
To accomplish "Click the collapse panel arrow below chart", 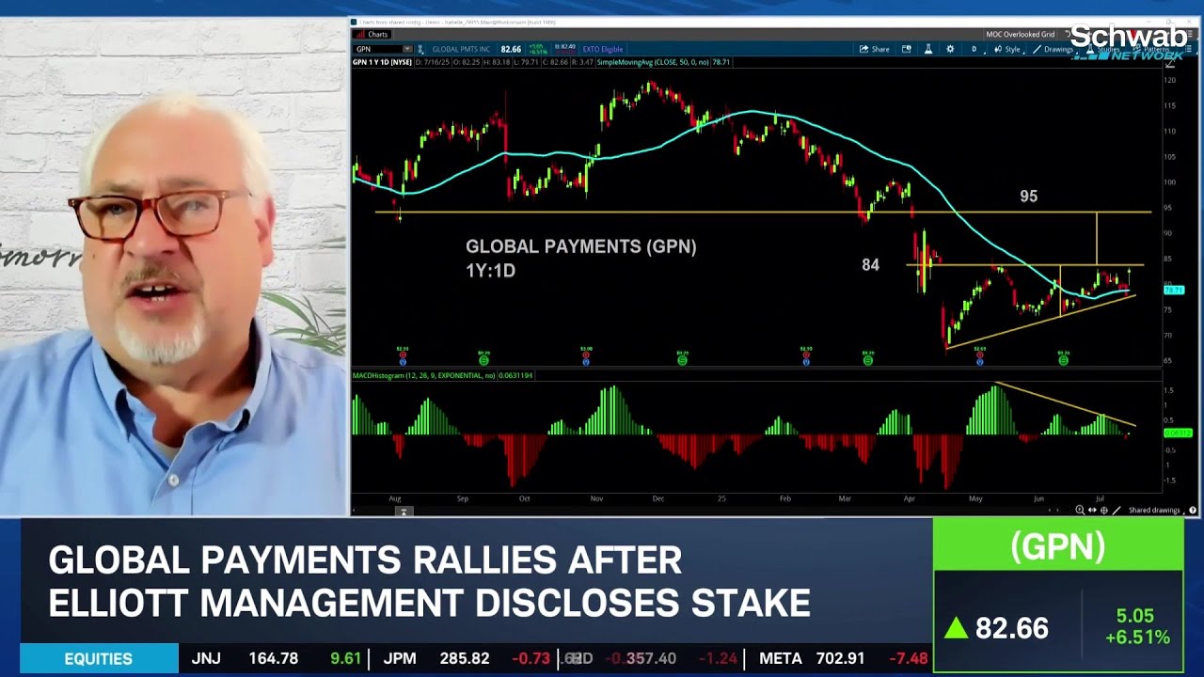I will point(403,512).
